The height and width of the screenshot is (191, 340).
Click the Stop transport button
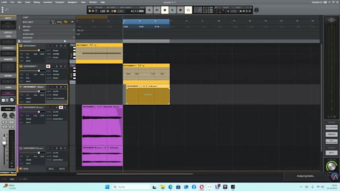click(165, 10)
